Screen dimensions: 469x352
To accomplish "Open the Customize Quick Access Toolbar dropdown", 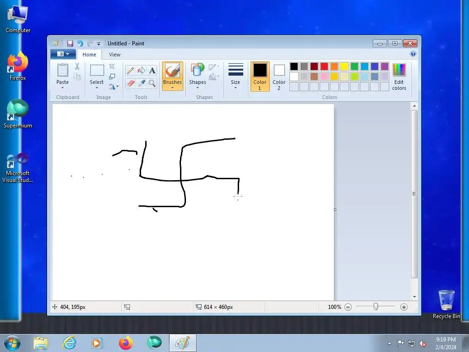I will [99, 44].
